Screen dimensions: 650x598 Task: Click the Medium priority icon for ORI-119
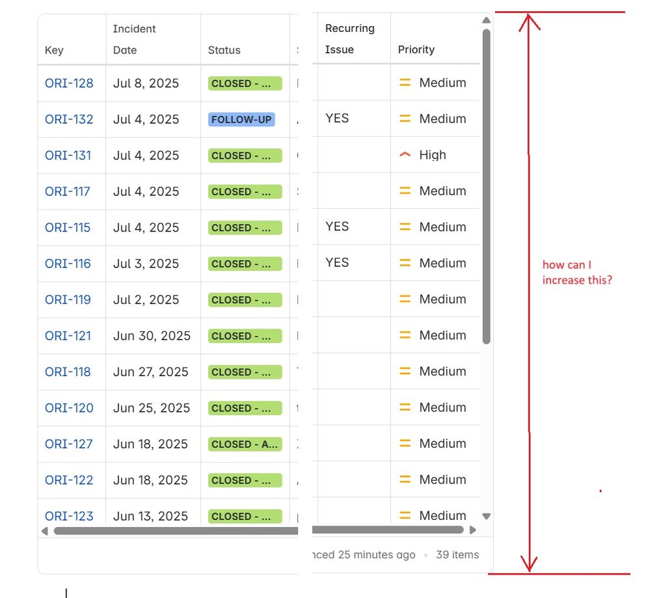pos(406,299)
